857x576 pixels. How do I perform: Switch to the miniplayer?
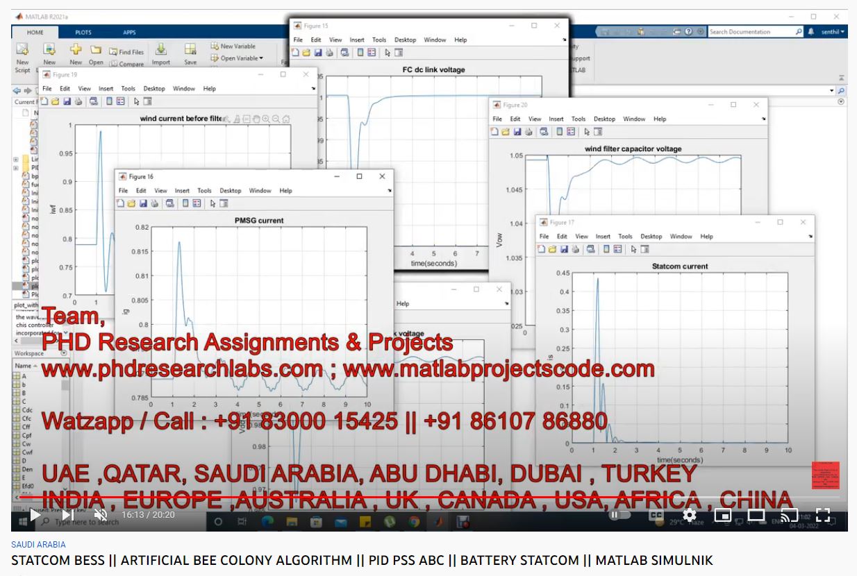point(723,515)
